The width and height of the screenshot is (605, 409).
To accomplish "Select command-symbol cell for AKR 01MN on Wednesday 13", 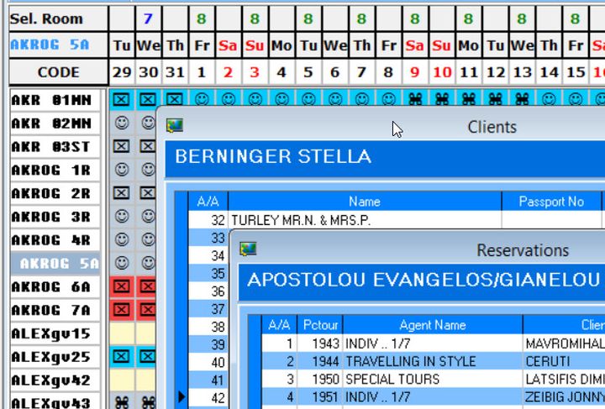I will (522, 99).
